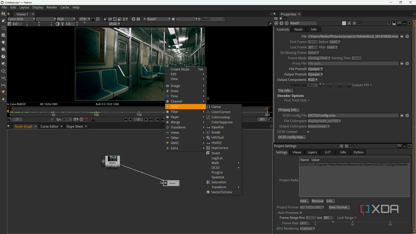Jump to first frame playback button
This screenshot has width=416, height=234.
pos(126,119)
